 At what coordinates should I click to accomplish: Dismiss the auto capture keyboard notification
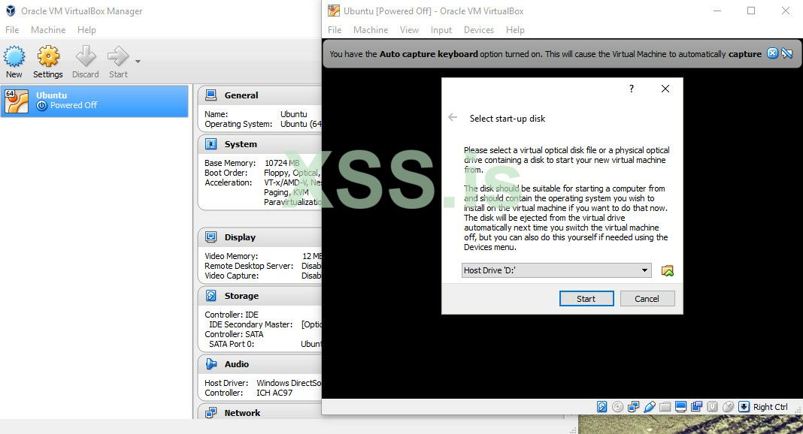772,53
